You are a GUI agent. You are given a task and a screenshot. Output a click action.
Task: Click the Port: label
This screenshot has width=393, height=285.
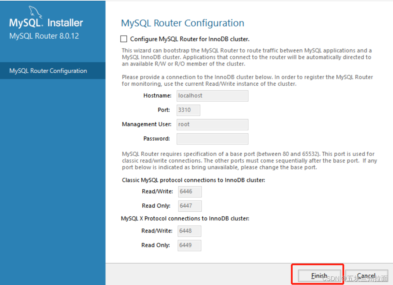click(164, 110)
